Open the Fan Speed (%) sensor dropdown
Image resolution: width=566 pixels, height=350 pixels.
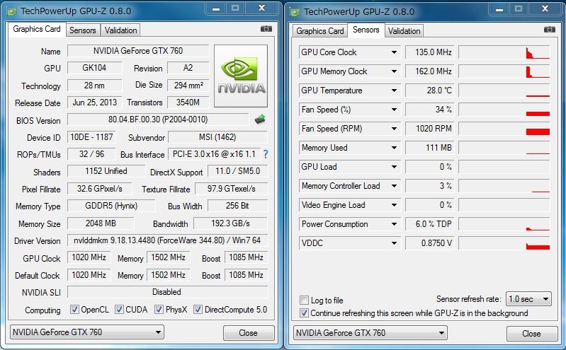(394, 110)
